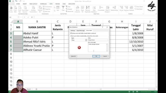Click the Undo arrow in quick access toolbar
Viewport: 166px width, 93px height.
(16, 1)
